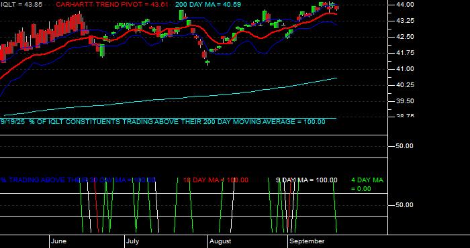Select the constituents above 200 day MA text
This screenshot has height=248, width=470.
point(162,122)
